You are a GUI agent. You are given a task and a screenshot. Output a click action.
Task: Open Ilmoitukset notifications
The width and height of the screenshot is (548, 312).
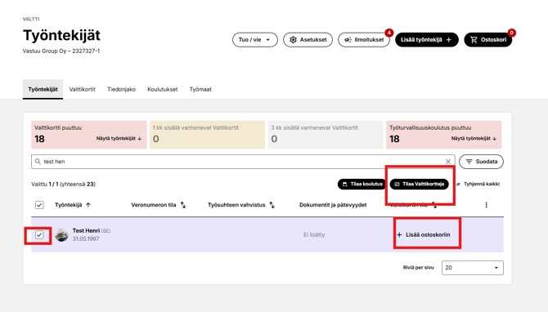(363, 40)
